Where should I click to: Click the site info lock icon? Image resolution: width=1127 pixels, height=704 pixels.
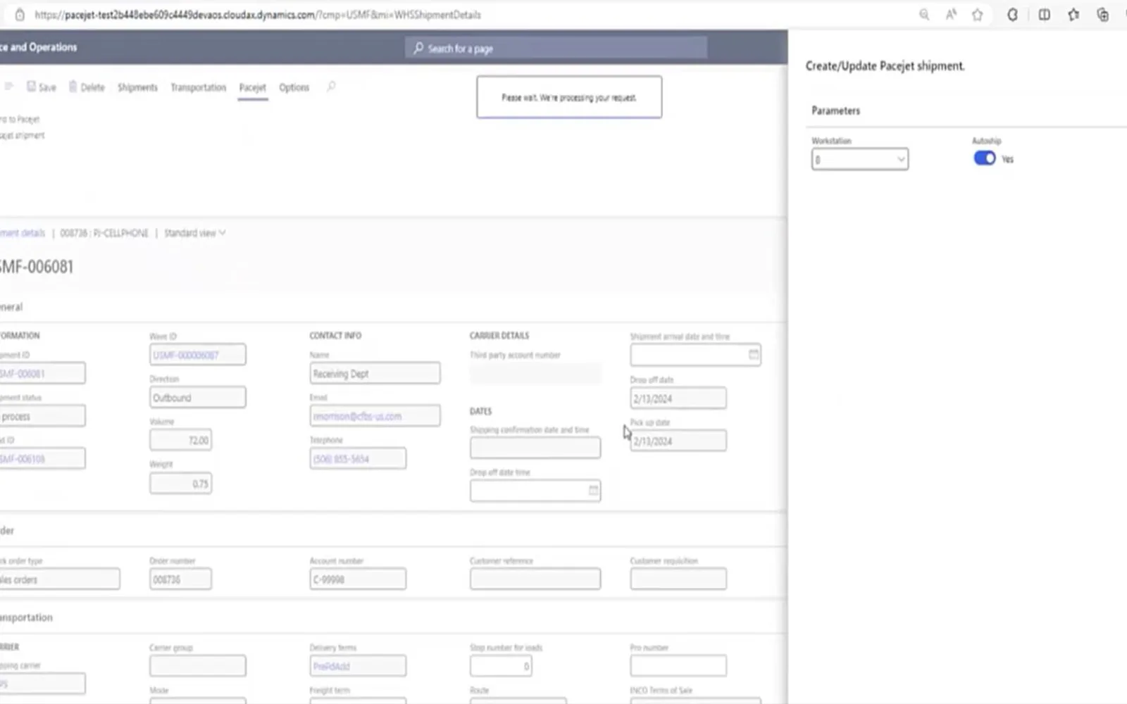click(x=20, y=15)
